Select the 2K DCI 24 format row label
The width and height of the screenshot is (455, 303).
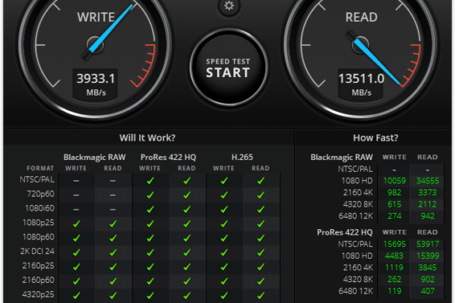coord(37,251)
